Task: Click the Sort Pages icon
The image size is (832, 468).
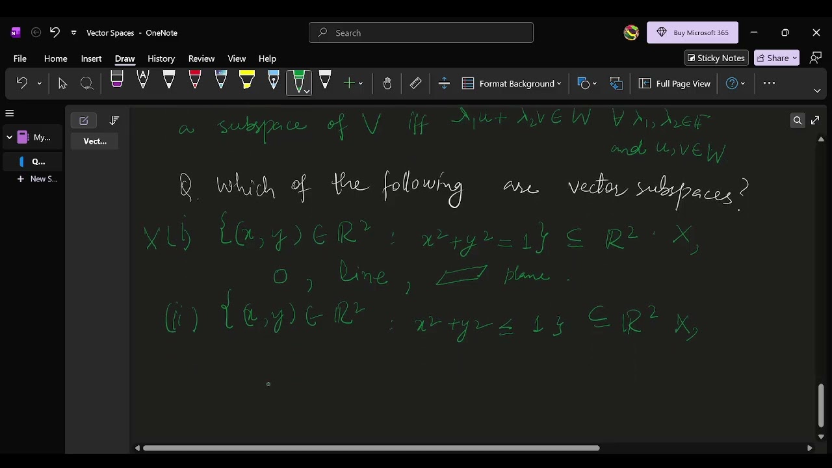Action: point(114,120)
